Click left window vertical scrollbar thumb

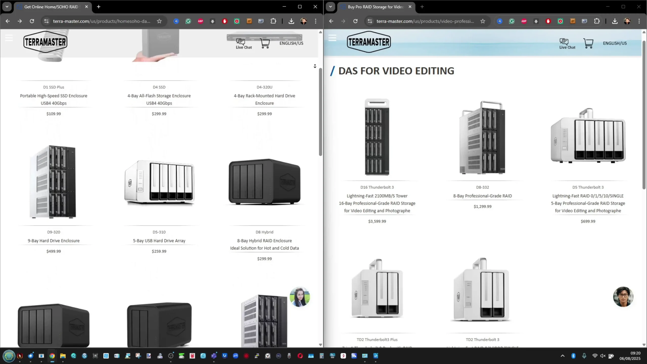coord(320,112)
